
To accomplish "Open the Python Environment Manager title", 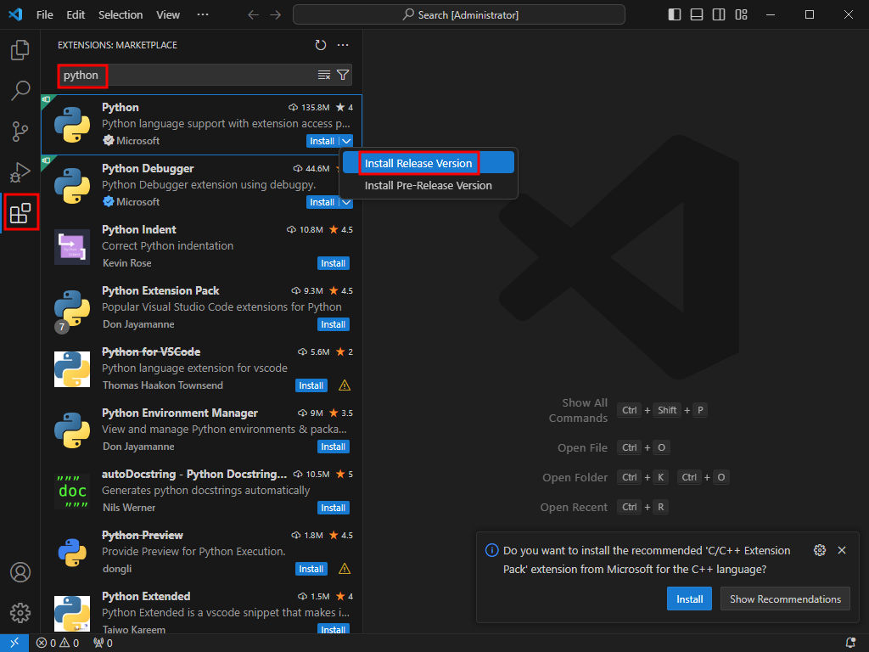I will [x=180, y=413].
